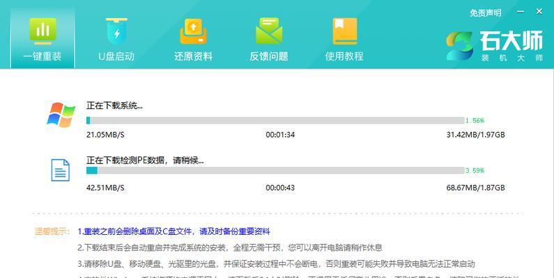Click the 温馨提示 label
Viewport: 554px width, 278px height.
point(52,231)
